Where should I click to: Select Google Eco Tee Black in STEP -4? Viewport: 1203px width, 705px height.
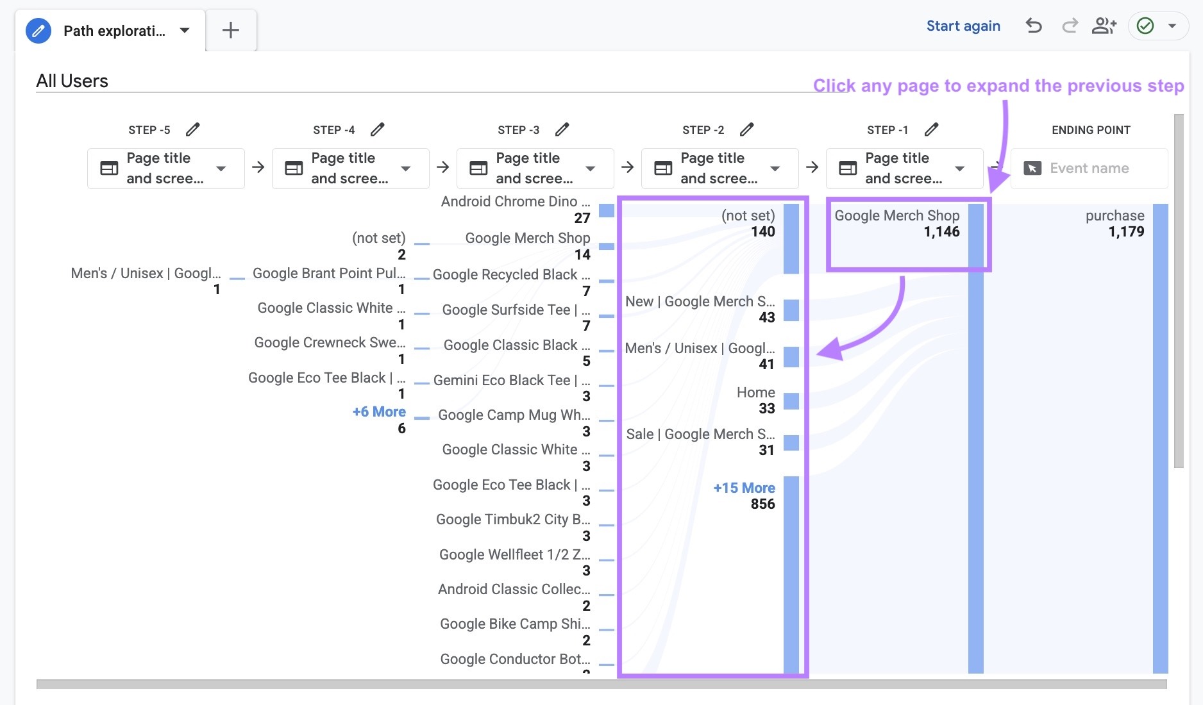(x=326, y=386)
